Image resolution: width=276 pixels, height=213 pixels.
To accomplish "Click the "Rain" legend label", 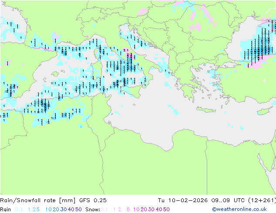I will 6,210.
